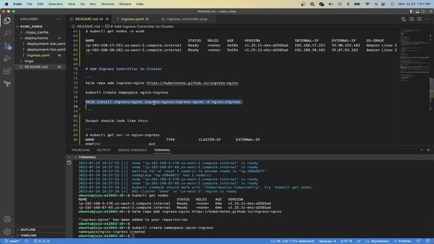Expand the TIMELINE section
Screen dimensions: 434x244
click(x=28, y=235)
